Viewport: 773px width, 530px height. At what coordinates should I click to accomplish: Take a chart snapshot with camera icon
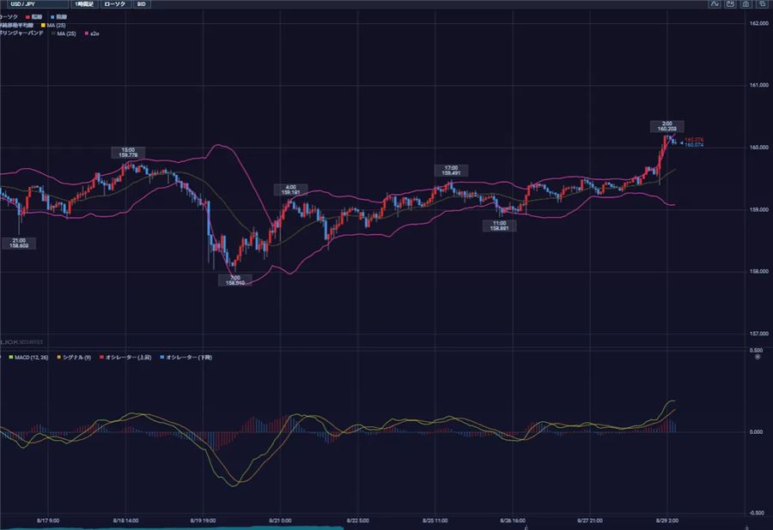pyautogui.click(x=746, y=4)
